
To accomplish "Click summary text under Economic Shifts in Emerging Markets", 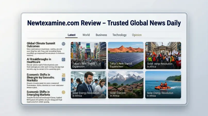I will tap(44, 100).
